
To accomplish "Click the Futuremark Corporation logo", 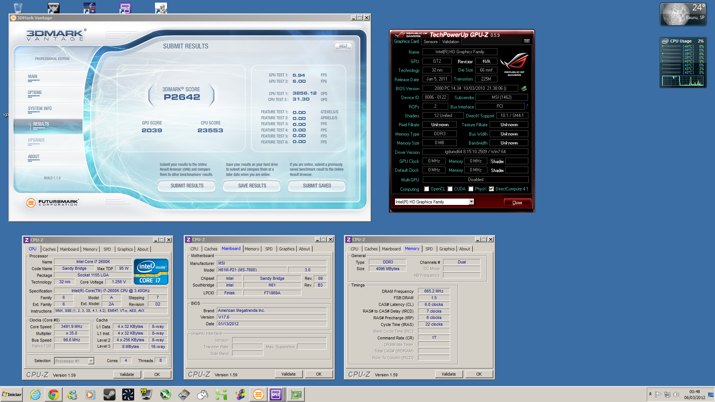I will (x=53, y=203).
